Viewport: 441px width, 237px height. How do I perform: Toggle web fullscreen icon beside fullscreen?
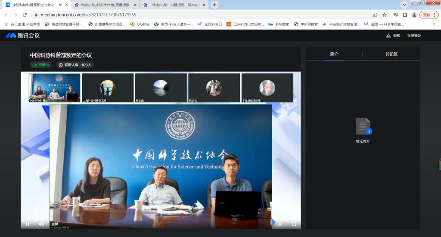[280, 225]
